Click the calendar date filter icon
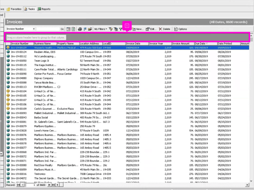The width and height of the screenshot is (254, 190). [68, 29]
